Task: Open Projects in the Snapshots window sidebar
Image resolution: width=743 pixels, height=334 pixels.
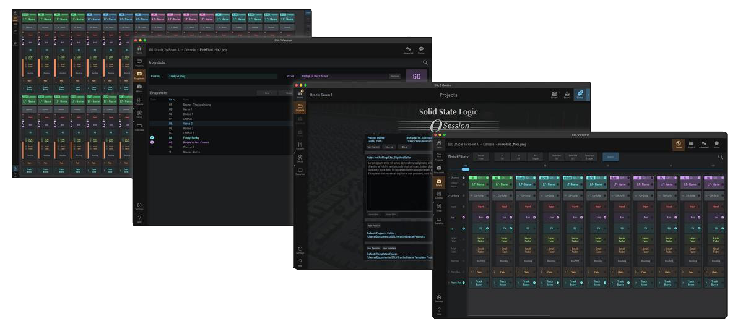Action: coord(139,62)
